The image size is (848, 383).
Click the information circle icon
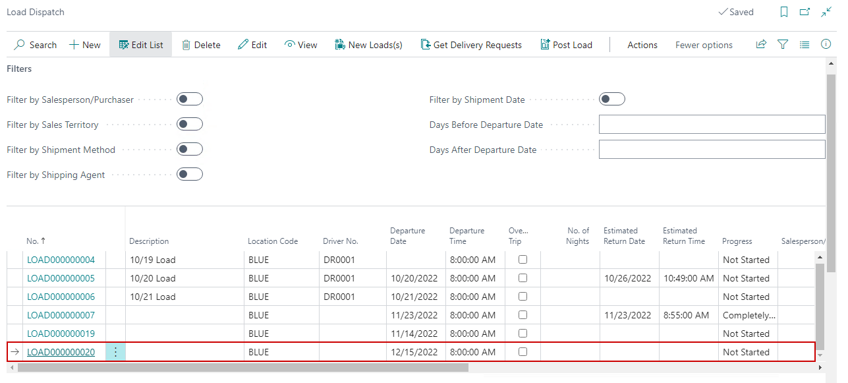pos(826,44)
